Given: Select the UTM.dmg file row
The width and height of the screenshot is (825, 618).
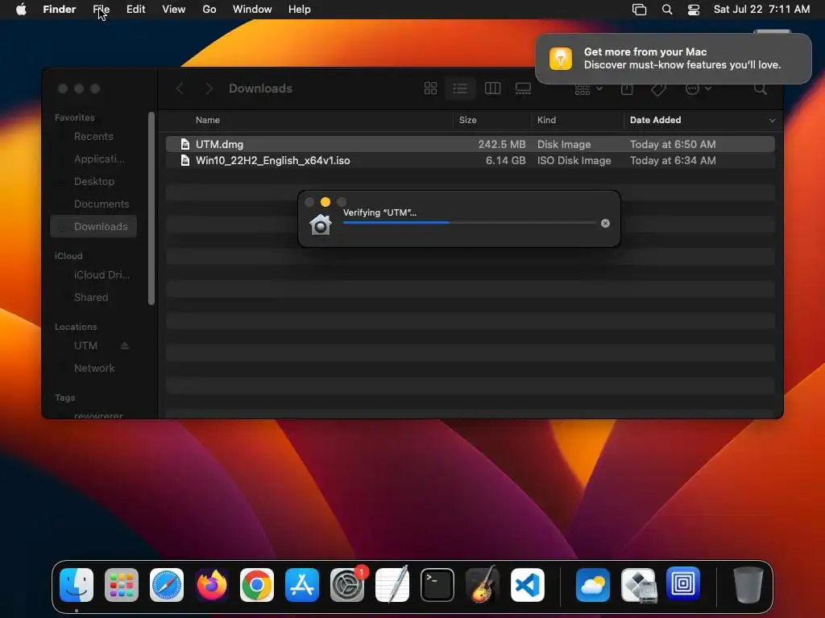Looking at the screenshot, I should 470,144.
